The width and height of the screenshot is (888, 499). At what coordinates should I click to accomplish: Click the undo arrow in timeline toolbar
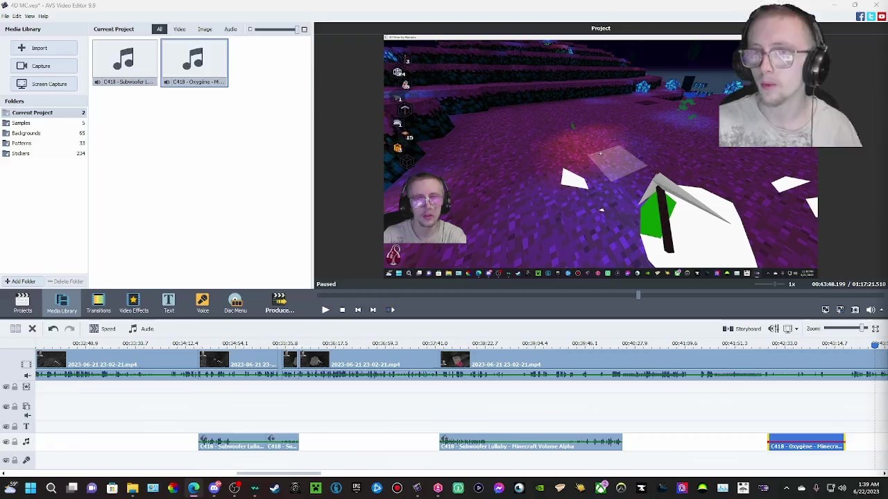(53, 329)
